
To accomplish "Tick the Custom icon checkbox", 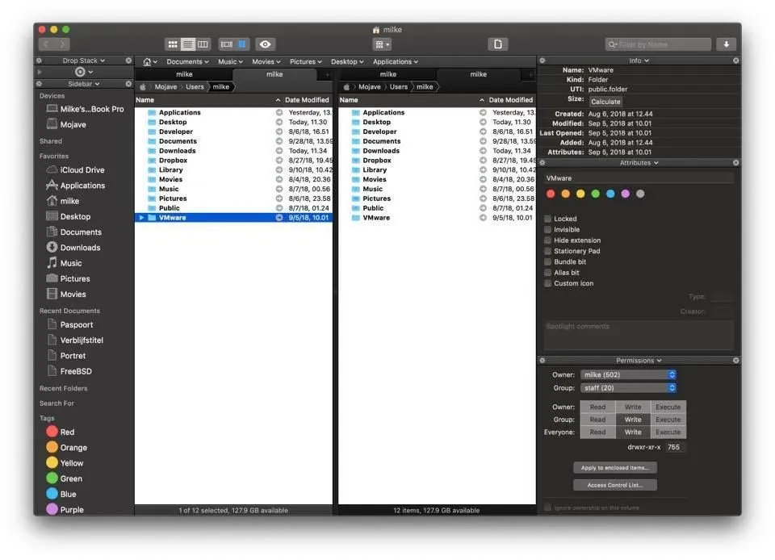I will point(548,283).
